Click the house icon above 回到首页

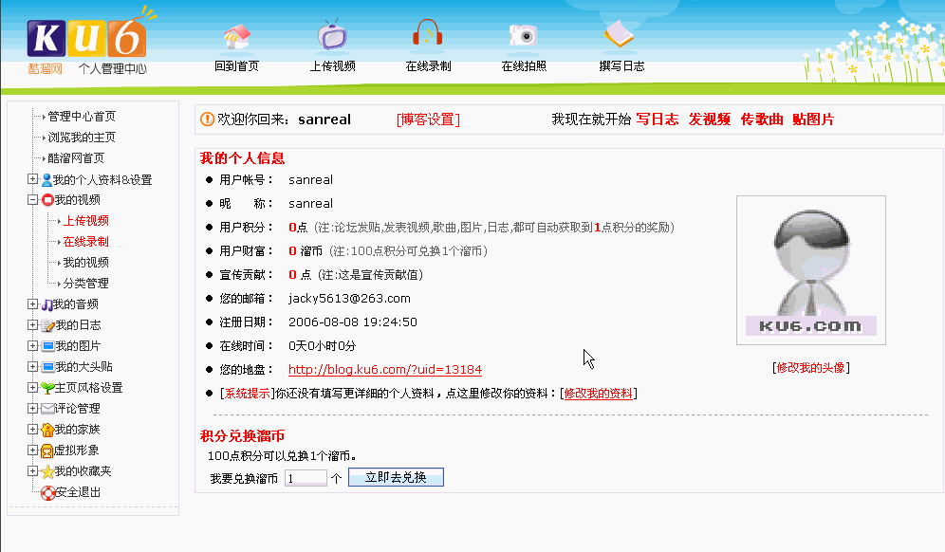pos(237,36)
